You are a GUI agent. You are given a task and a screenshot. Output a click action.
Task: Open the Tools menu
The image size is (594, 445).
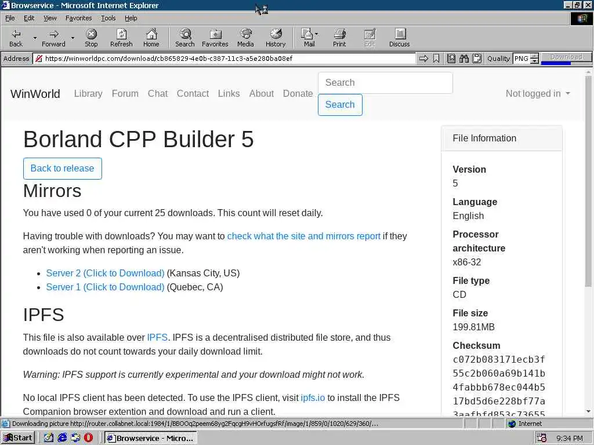(108, 18)
